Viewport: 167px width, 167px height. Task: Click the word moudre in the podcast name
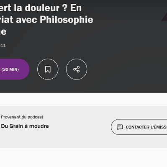tap(39, 126)
